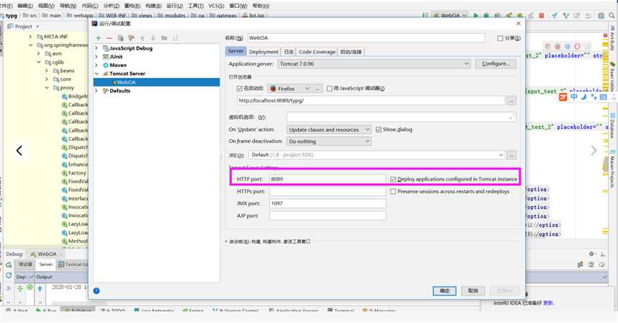
Task: Click the VCS commit icon in toolbar
Action: (566, 15)
